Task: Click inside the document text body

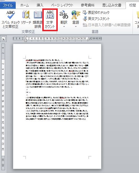Action: point(57,89)
